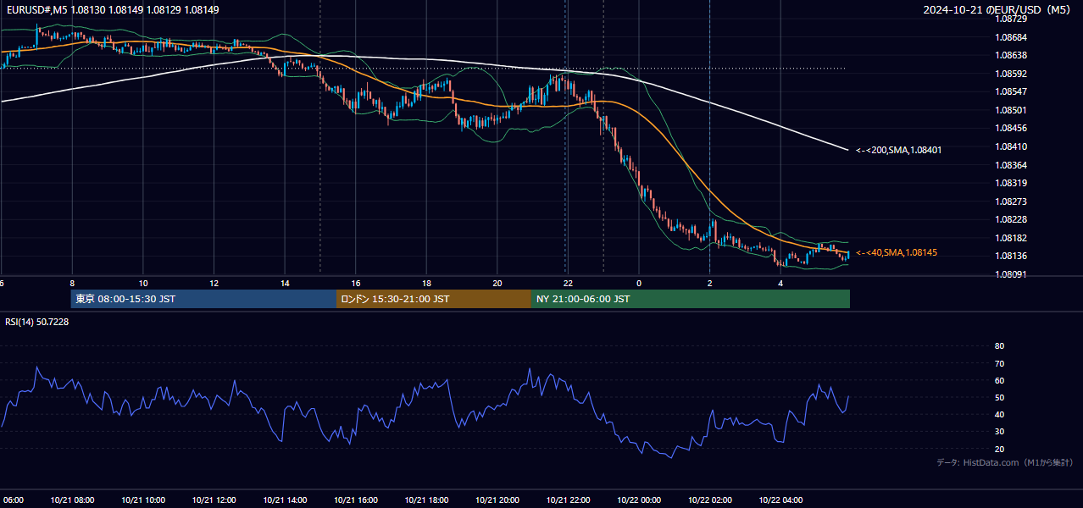The width and height of the screenshot is (1083, 508).
Task: Click hour label 22 under price chart
Action: pyautogui.click(x=568, y=283)
